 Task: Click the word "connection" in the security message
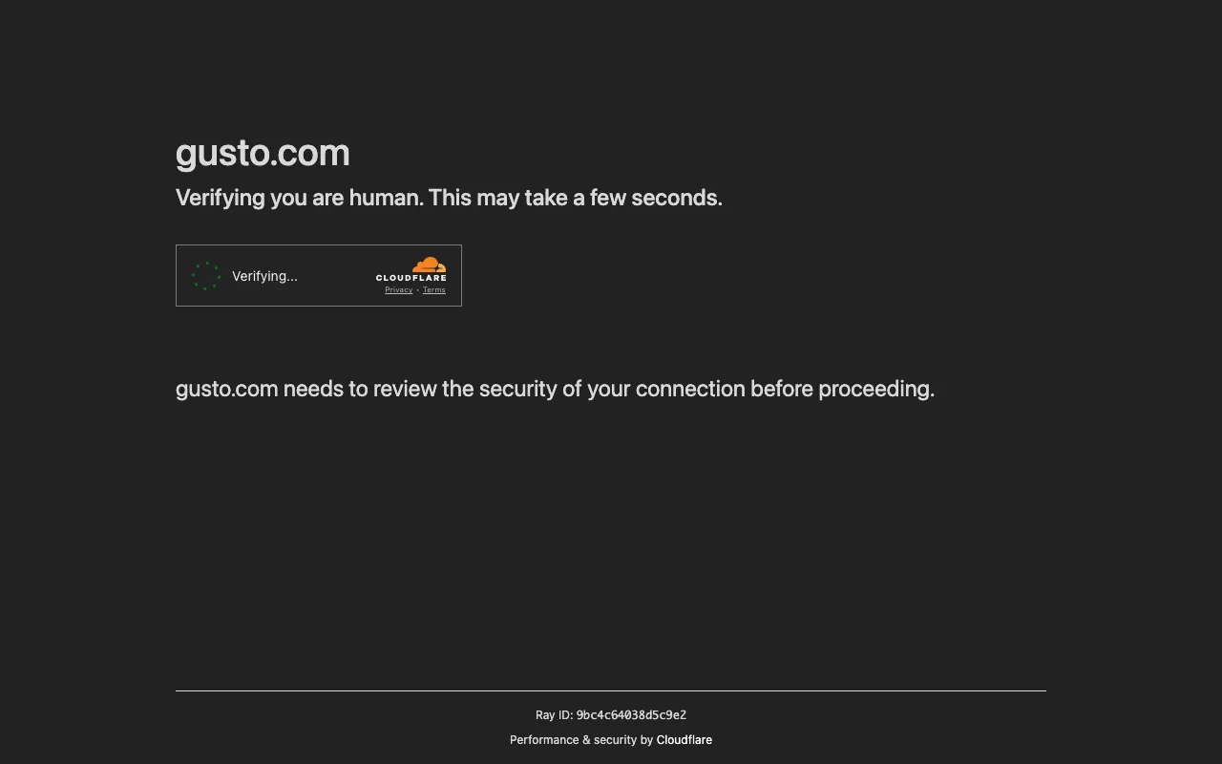click(690, 389)
